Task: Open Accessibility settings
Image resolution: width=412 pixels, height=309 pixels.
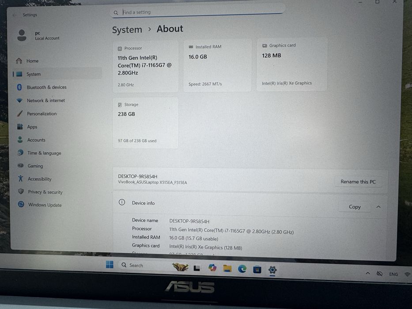Action: point(57,179)
